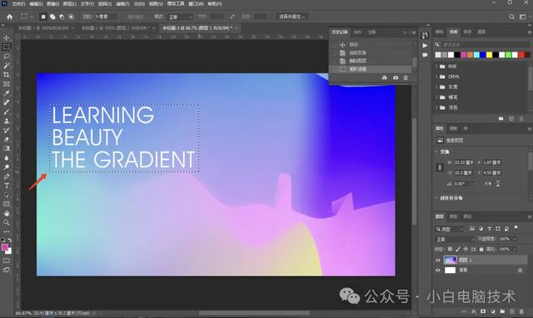Viewport: 533px width, 318px height.
Task: Select the Zoom tool in toolbox
Action: click(x=7, y=222)
